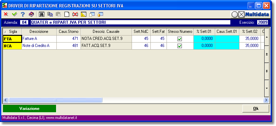Click the horizontal scrollbar thumb
This screenshot has height=126, width=276.
55,100
